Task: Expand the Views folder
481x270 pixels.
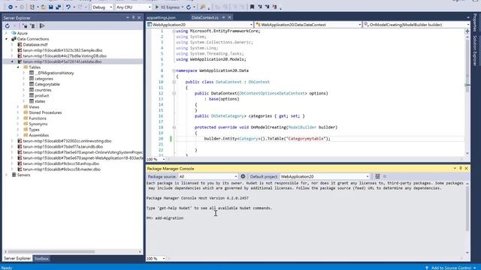Action: (x=18, y=106)
